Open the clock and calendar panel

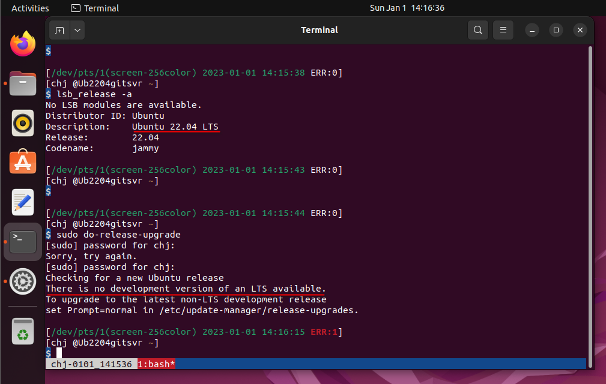[407, 8]
